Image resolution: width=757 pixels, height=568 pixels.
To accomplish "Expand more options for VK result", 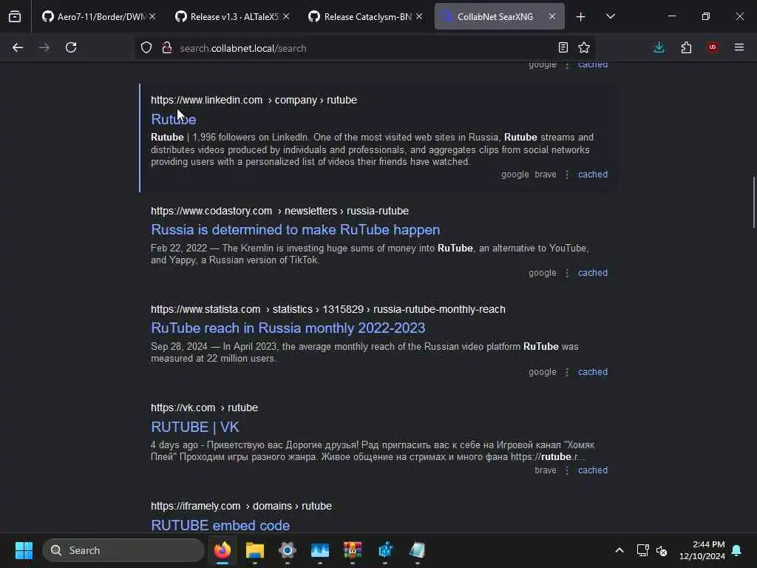I will [x=567, y=470].
